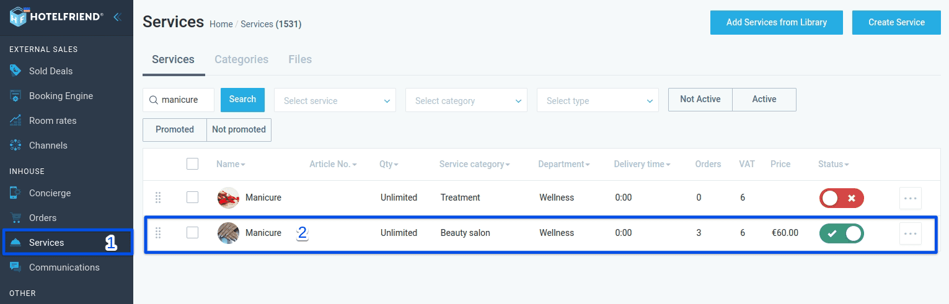Switch to the Services tab
The height and width of the screenshot is (304, 949).
pos(173,59)
